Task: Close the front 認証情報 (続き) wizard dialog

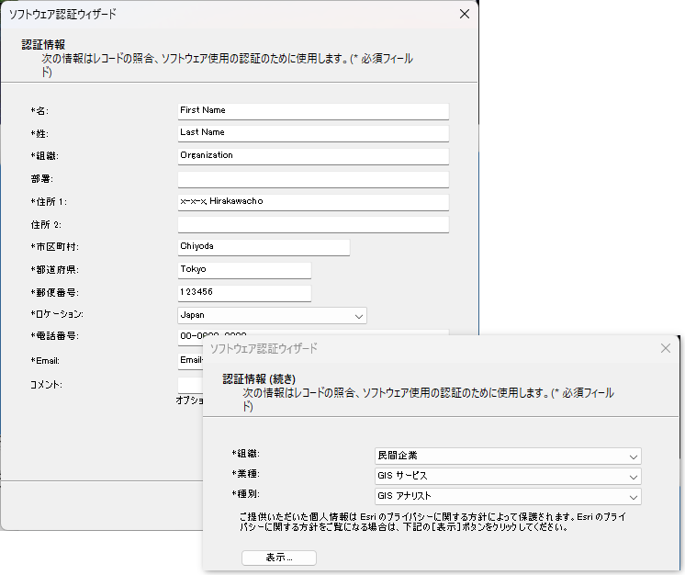Action: tap(666, 348)
